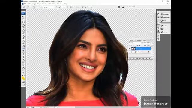Image resolution: width=192 pixels, height=108 pixels.
Task: Toggle lock image pixels brush icon
Action: click(x=136, y=46)
